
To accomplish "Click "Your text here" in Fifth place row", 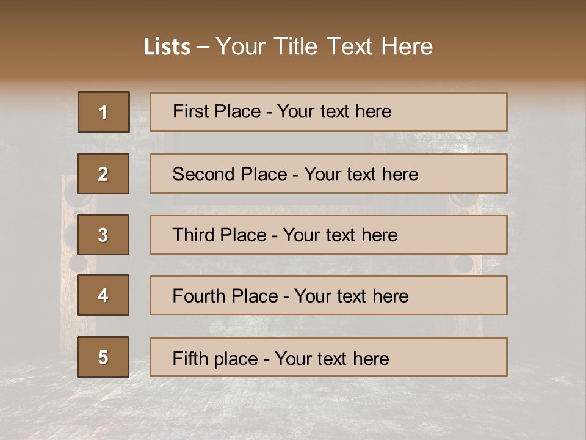I will point(331,358).
